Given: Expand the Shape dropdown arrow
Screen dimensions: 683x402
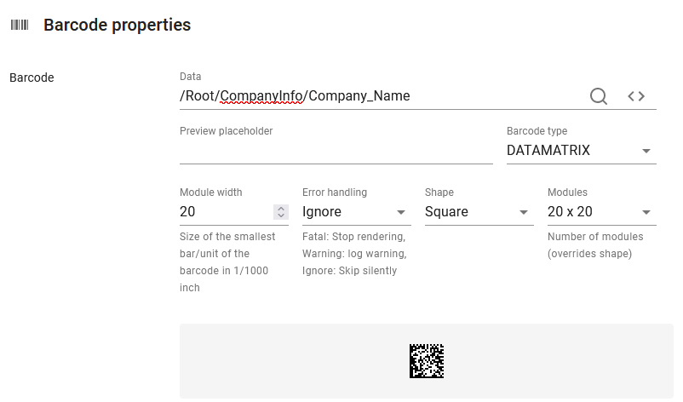Looking at the screenshot, I should click(524, 213).
